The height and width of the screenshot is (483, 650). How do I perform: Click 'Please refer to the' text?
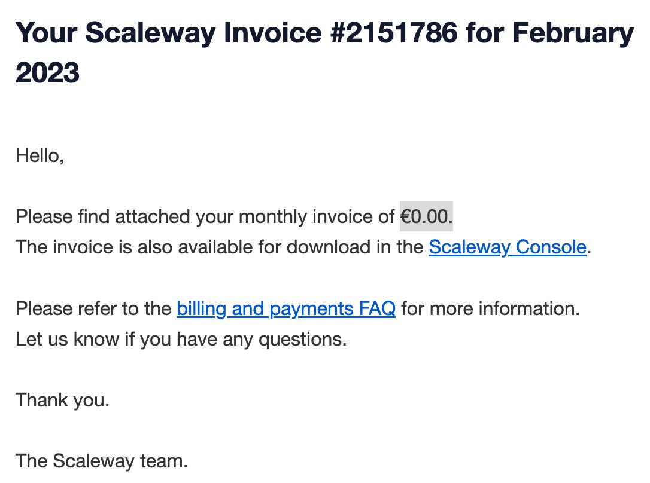pos(93,309)
